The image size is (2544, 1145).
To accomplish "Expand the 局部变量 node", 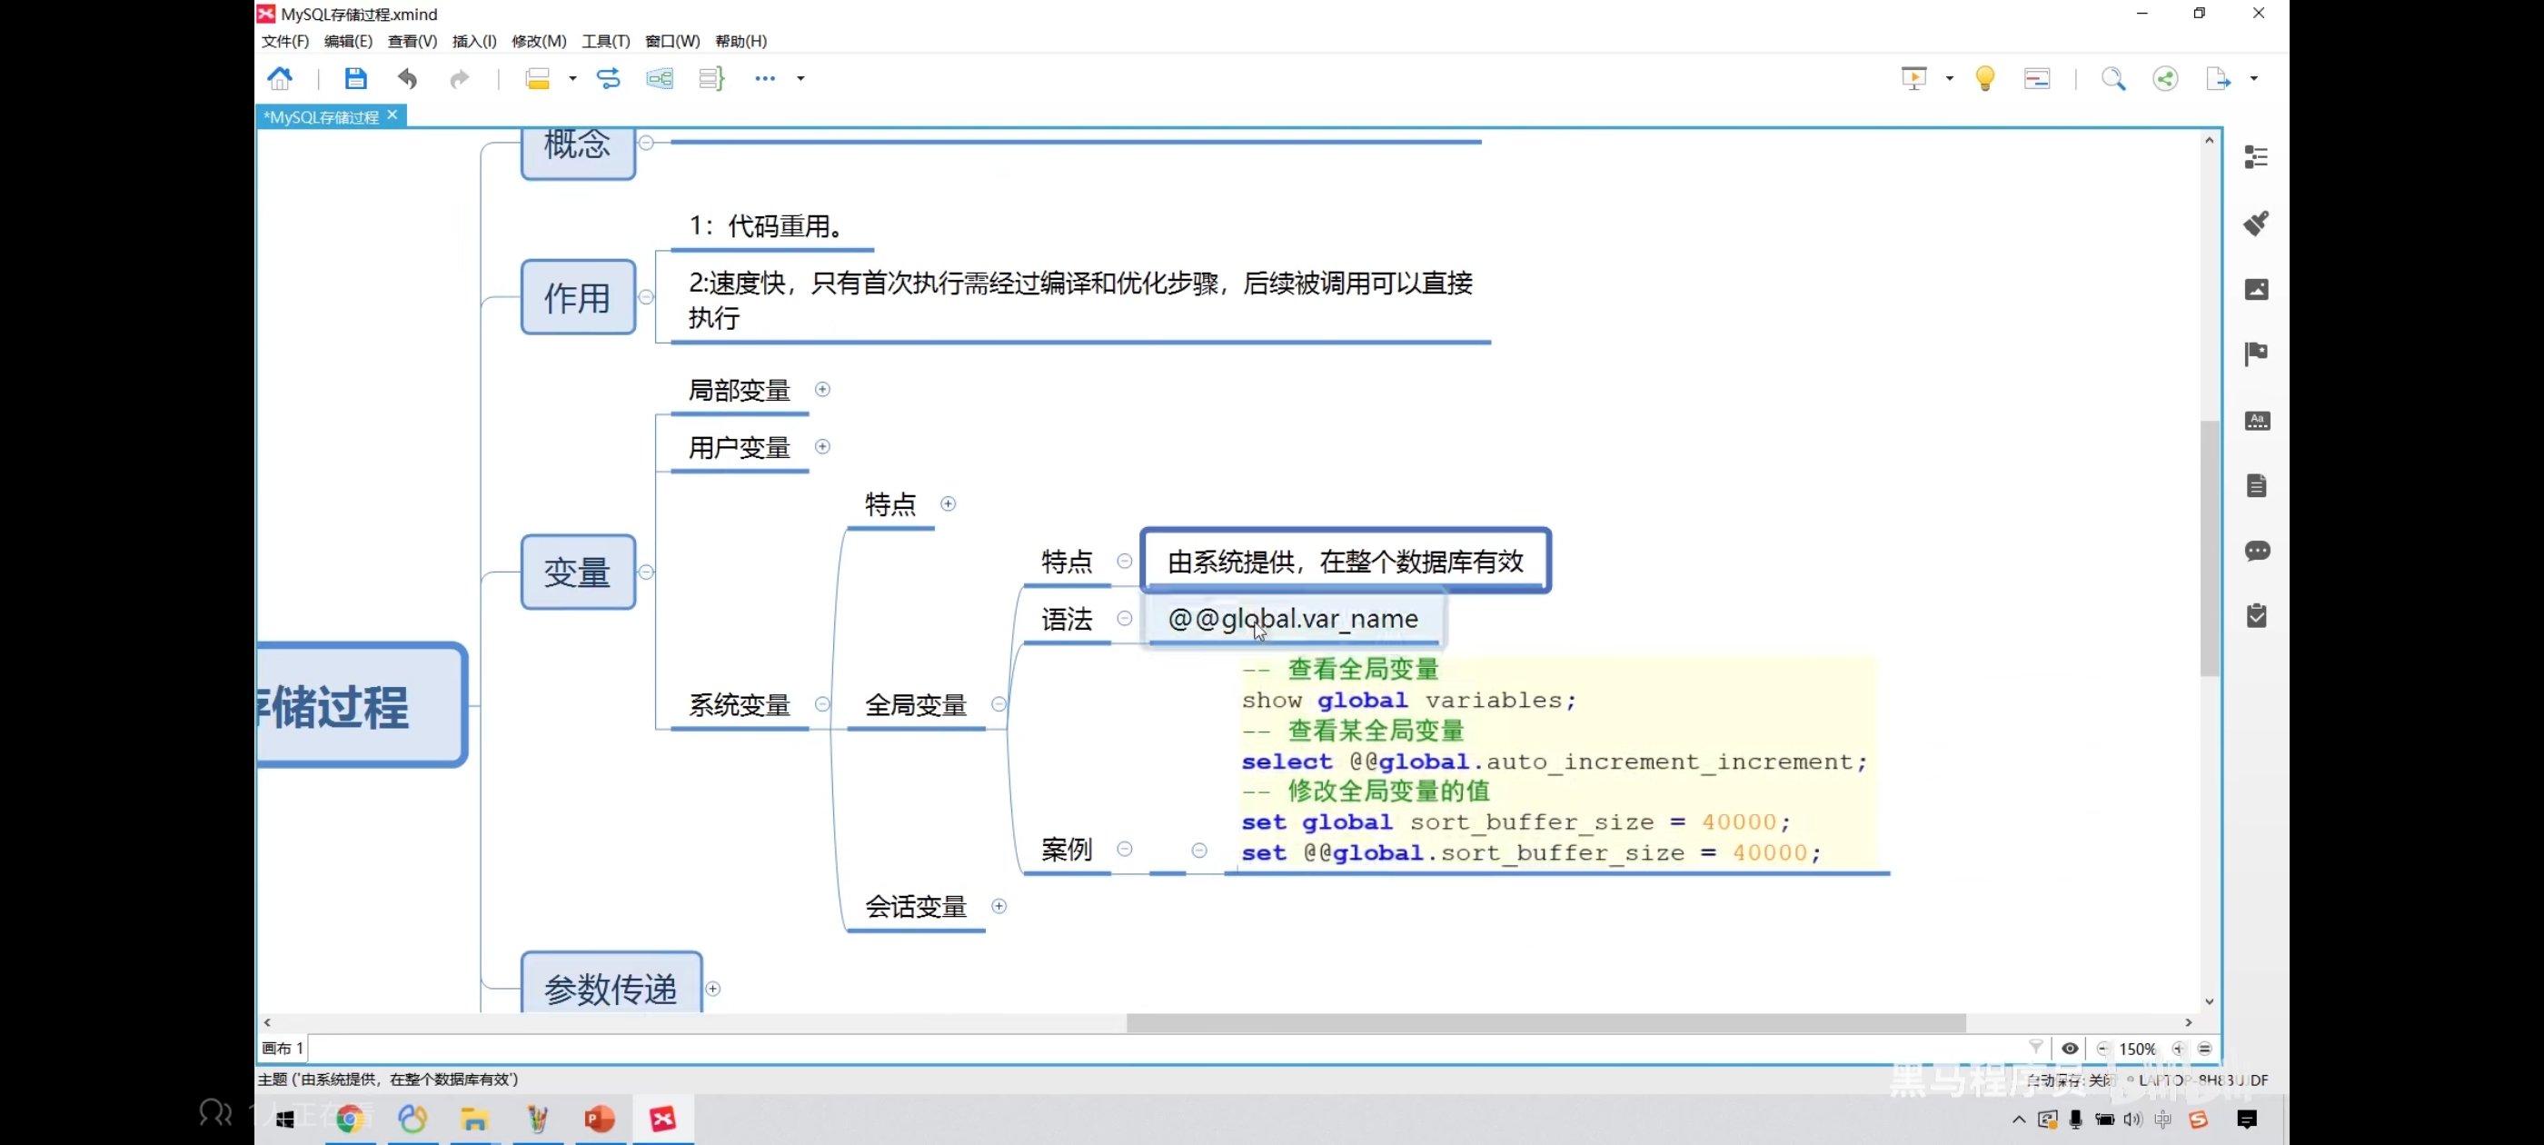I will point(822,389).
